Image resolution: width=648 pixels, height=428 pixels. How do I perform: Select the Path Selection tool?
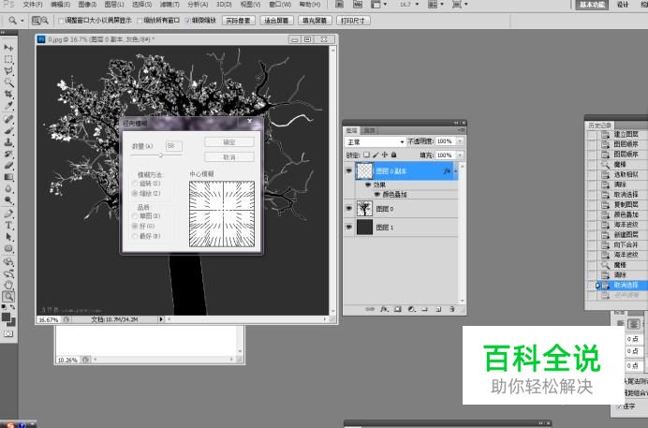[x=8, y=237]
